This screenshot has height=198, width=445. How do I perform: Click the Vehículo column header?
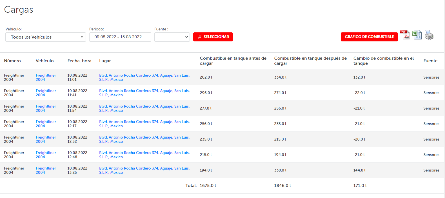click(44, 61)
